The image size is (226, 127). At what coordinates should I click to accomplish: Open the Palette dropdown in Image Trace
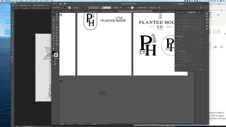(x=191, y=29)
